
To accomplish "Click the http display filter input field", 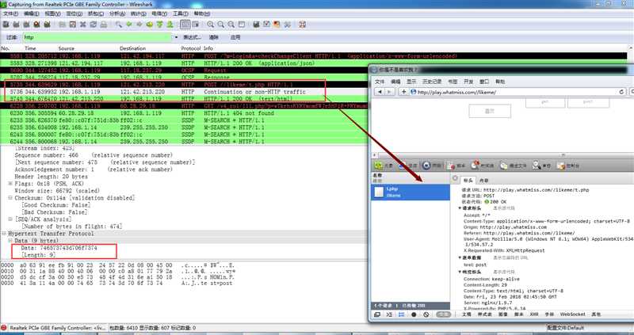I will (97, 37).
